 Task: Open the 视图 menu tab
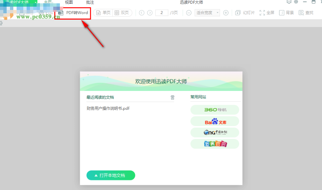[x=69, y=2]
